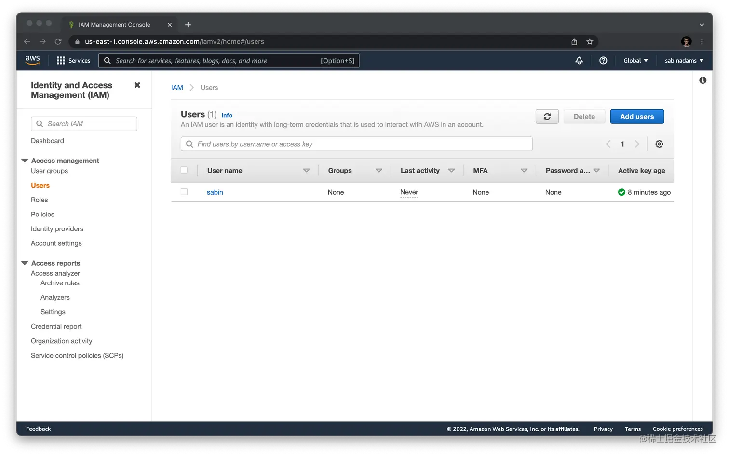Switch to the Users sidebar entry

click(x=40, y=185)
